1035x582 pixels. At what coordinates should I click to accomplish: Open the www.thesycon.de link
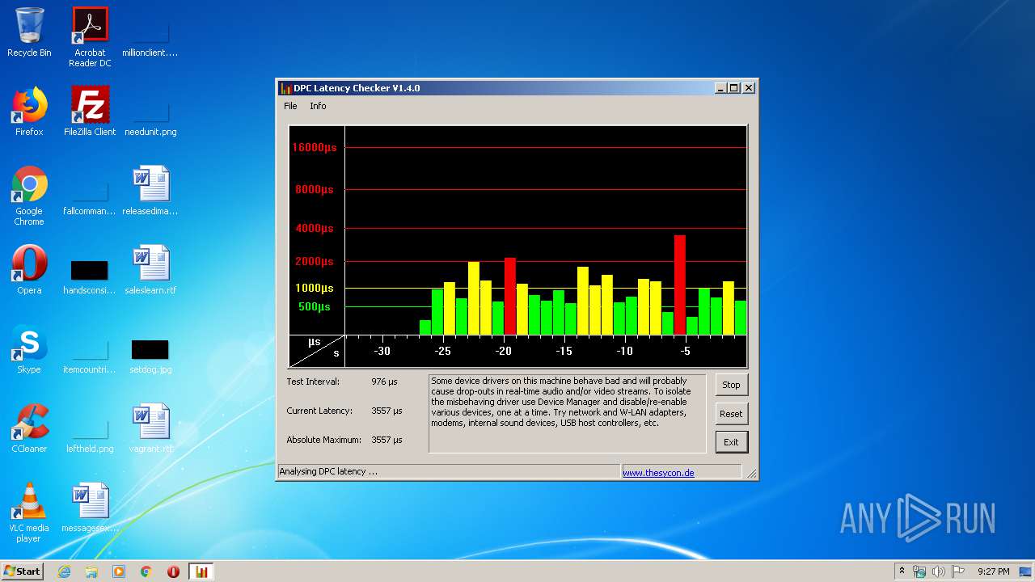coord(658,473)
